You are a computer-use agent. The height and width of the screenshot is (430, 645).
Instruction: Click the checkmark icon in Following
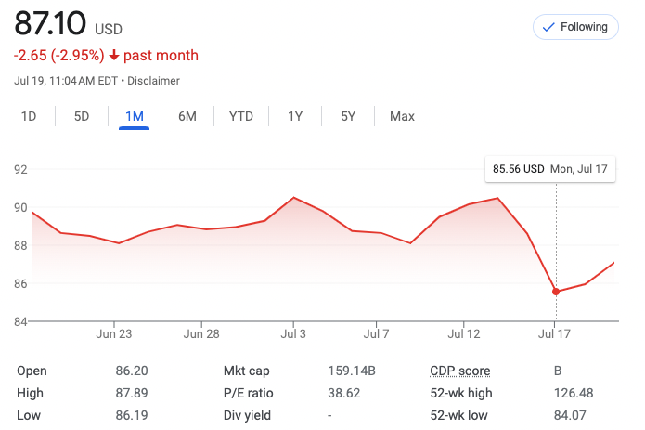tap(548, 27)
